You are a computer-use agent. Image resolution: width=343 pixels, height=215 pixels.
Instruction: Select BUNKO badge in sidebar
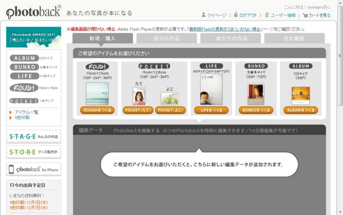pos(24,67)
